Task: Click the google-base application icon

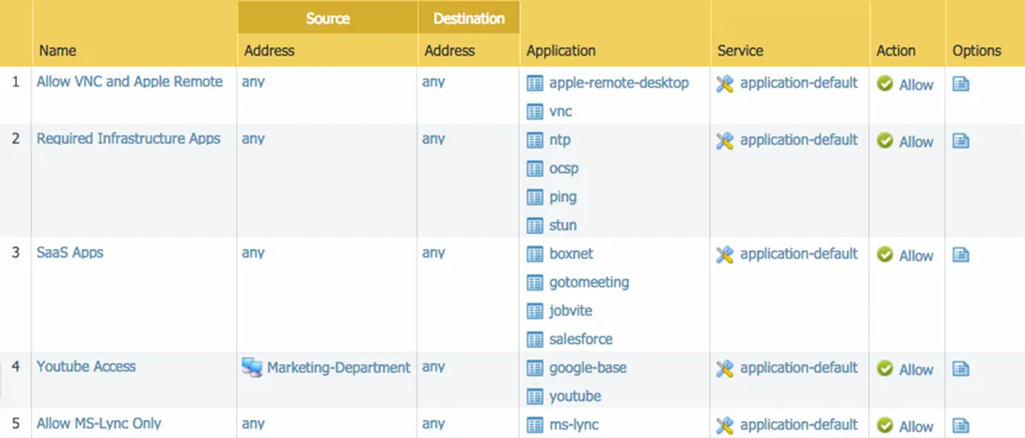Action: [535, 368]
